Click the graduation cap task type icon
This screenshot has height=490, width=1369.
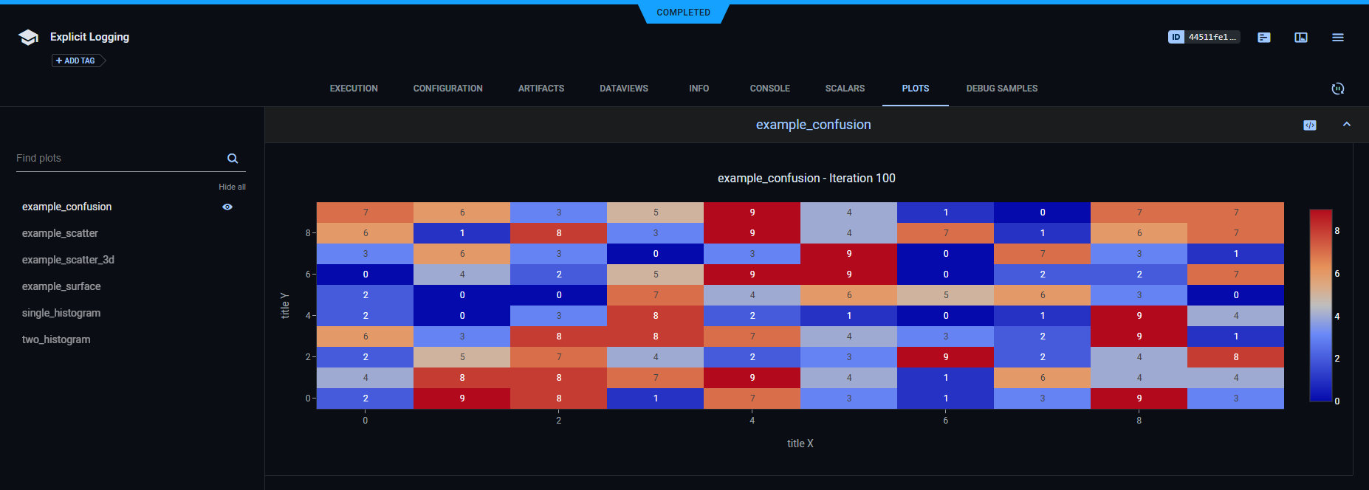pos(28,38)
